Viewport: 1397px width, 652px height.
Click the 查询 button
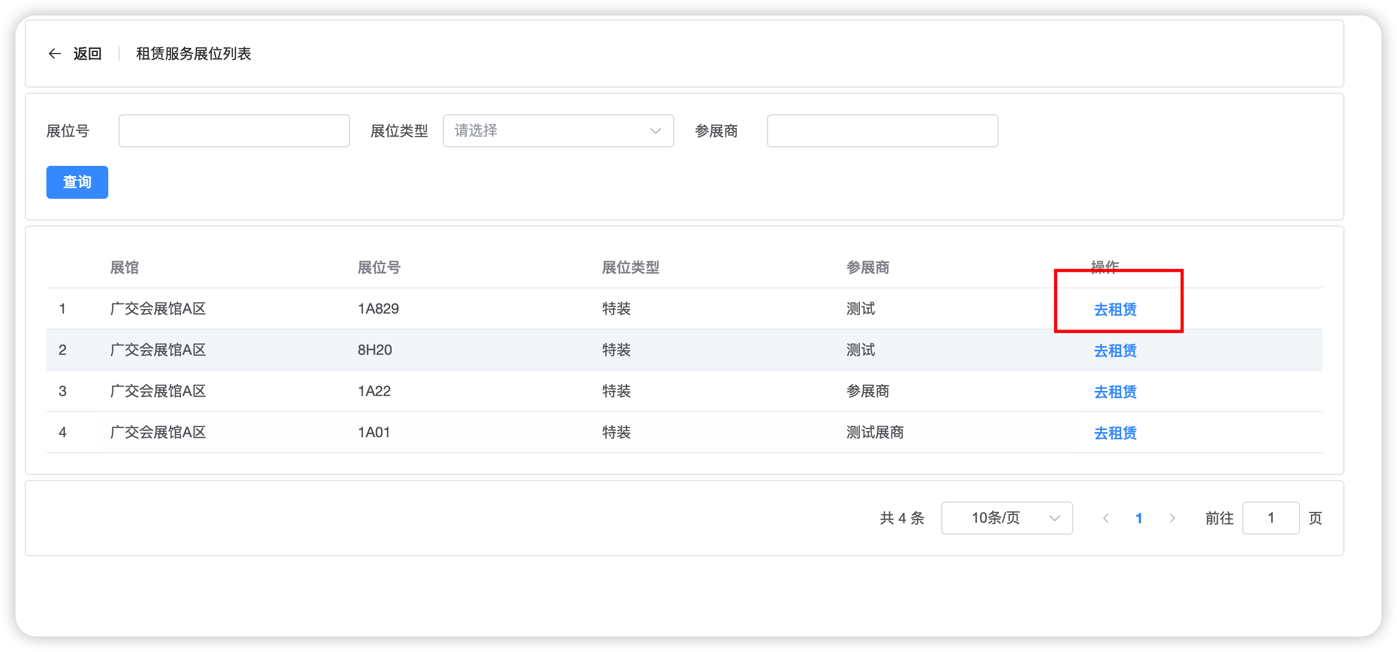pos(77,182)
